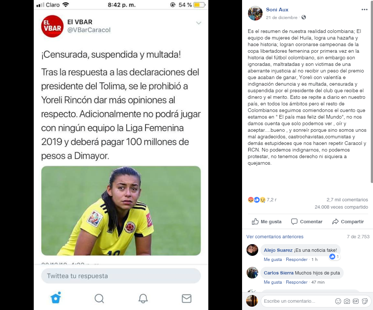Show Ver comentarios anteriores
Screen dimensions: 373x310
click(x=275, y=237)
